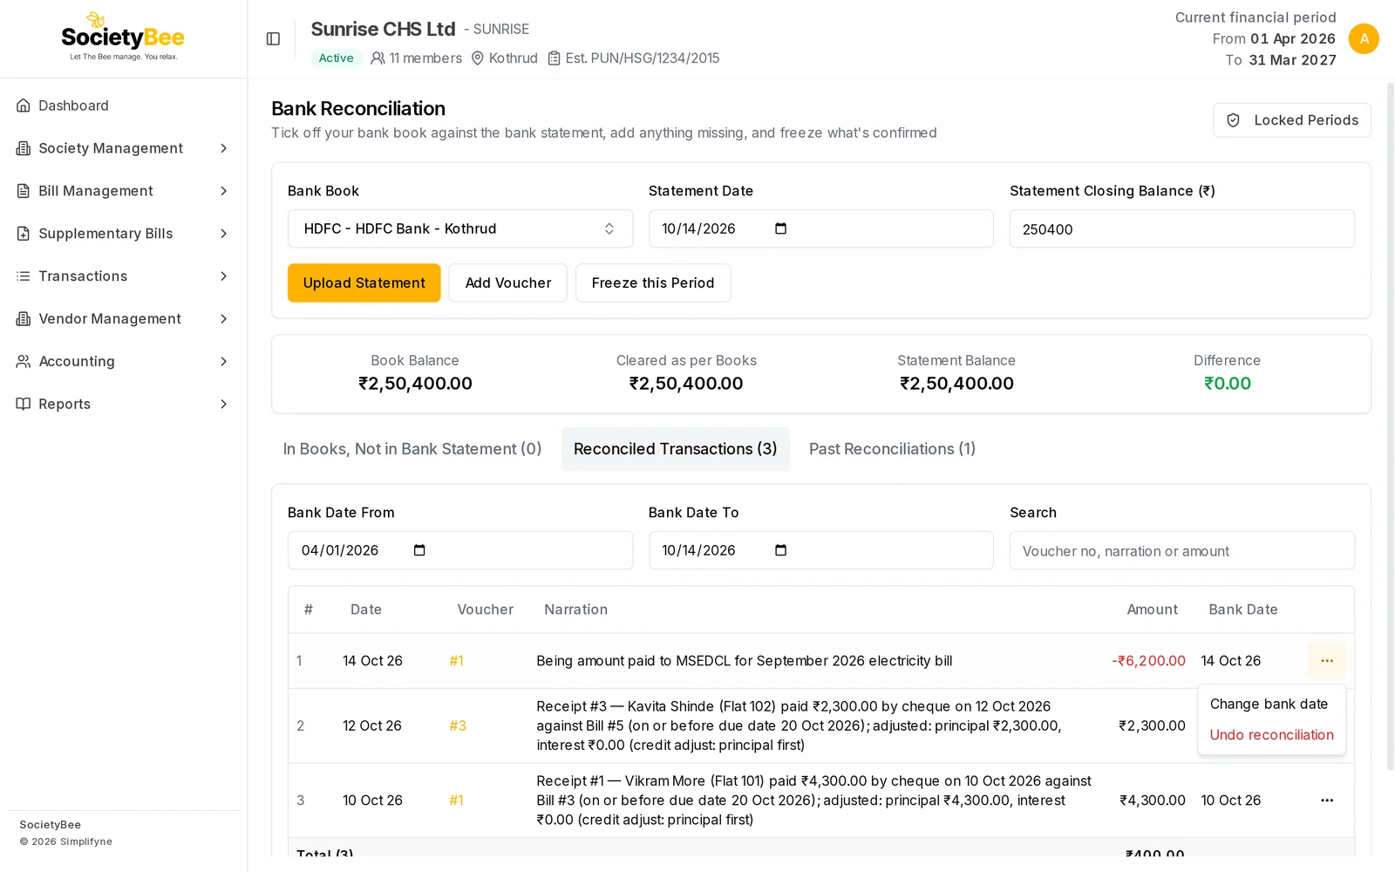Open the Bank Date To calendar icon
The height and width of the screenshot is (872, 1395).
click(x=780, y=550)
